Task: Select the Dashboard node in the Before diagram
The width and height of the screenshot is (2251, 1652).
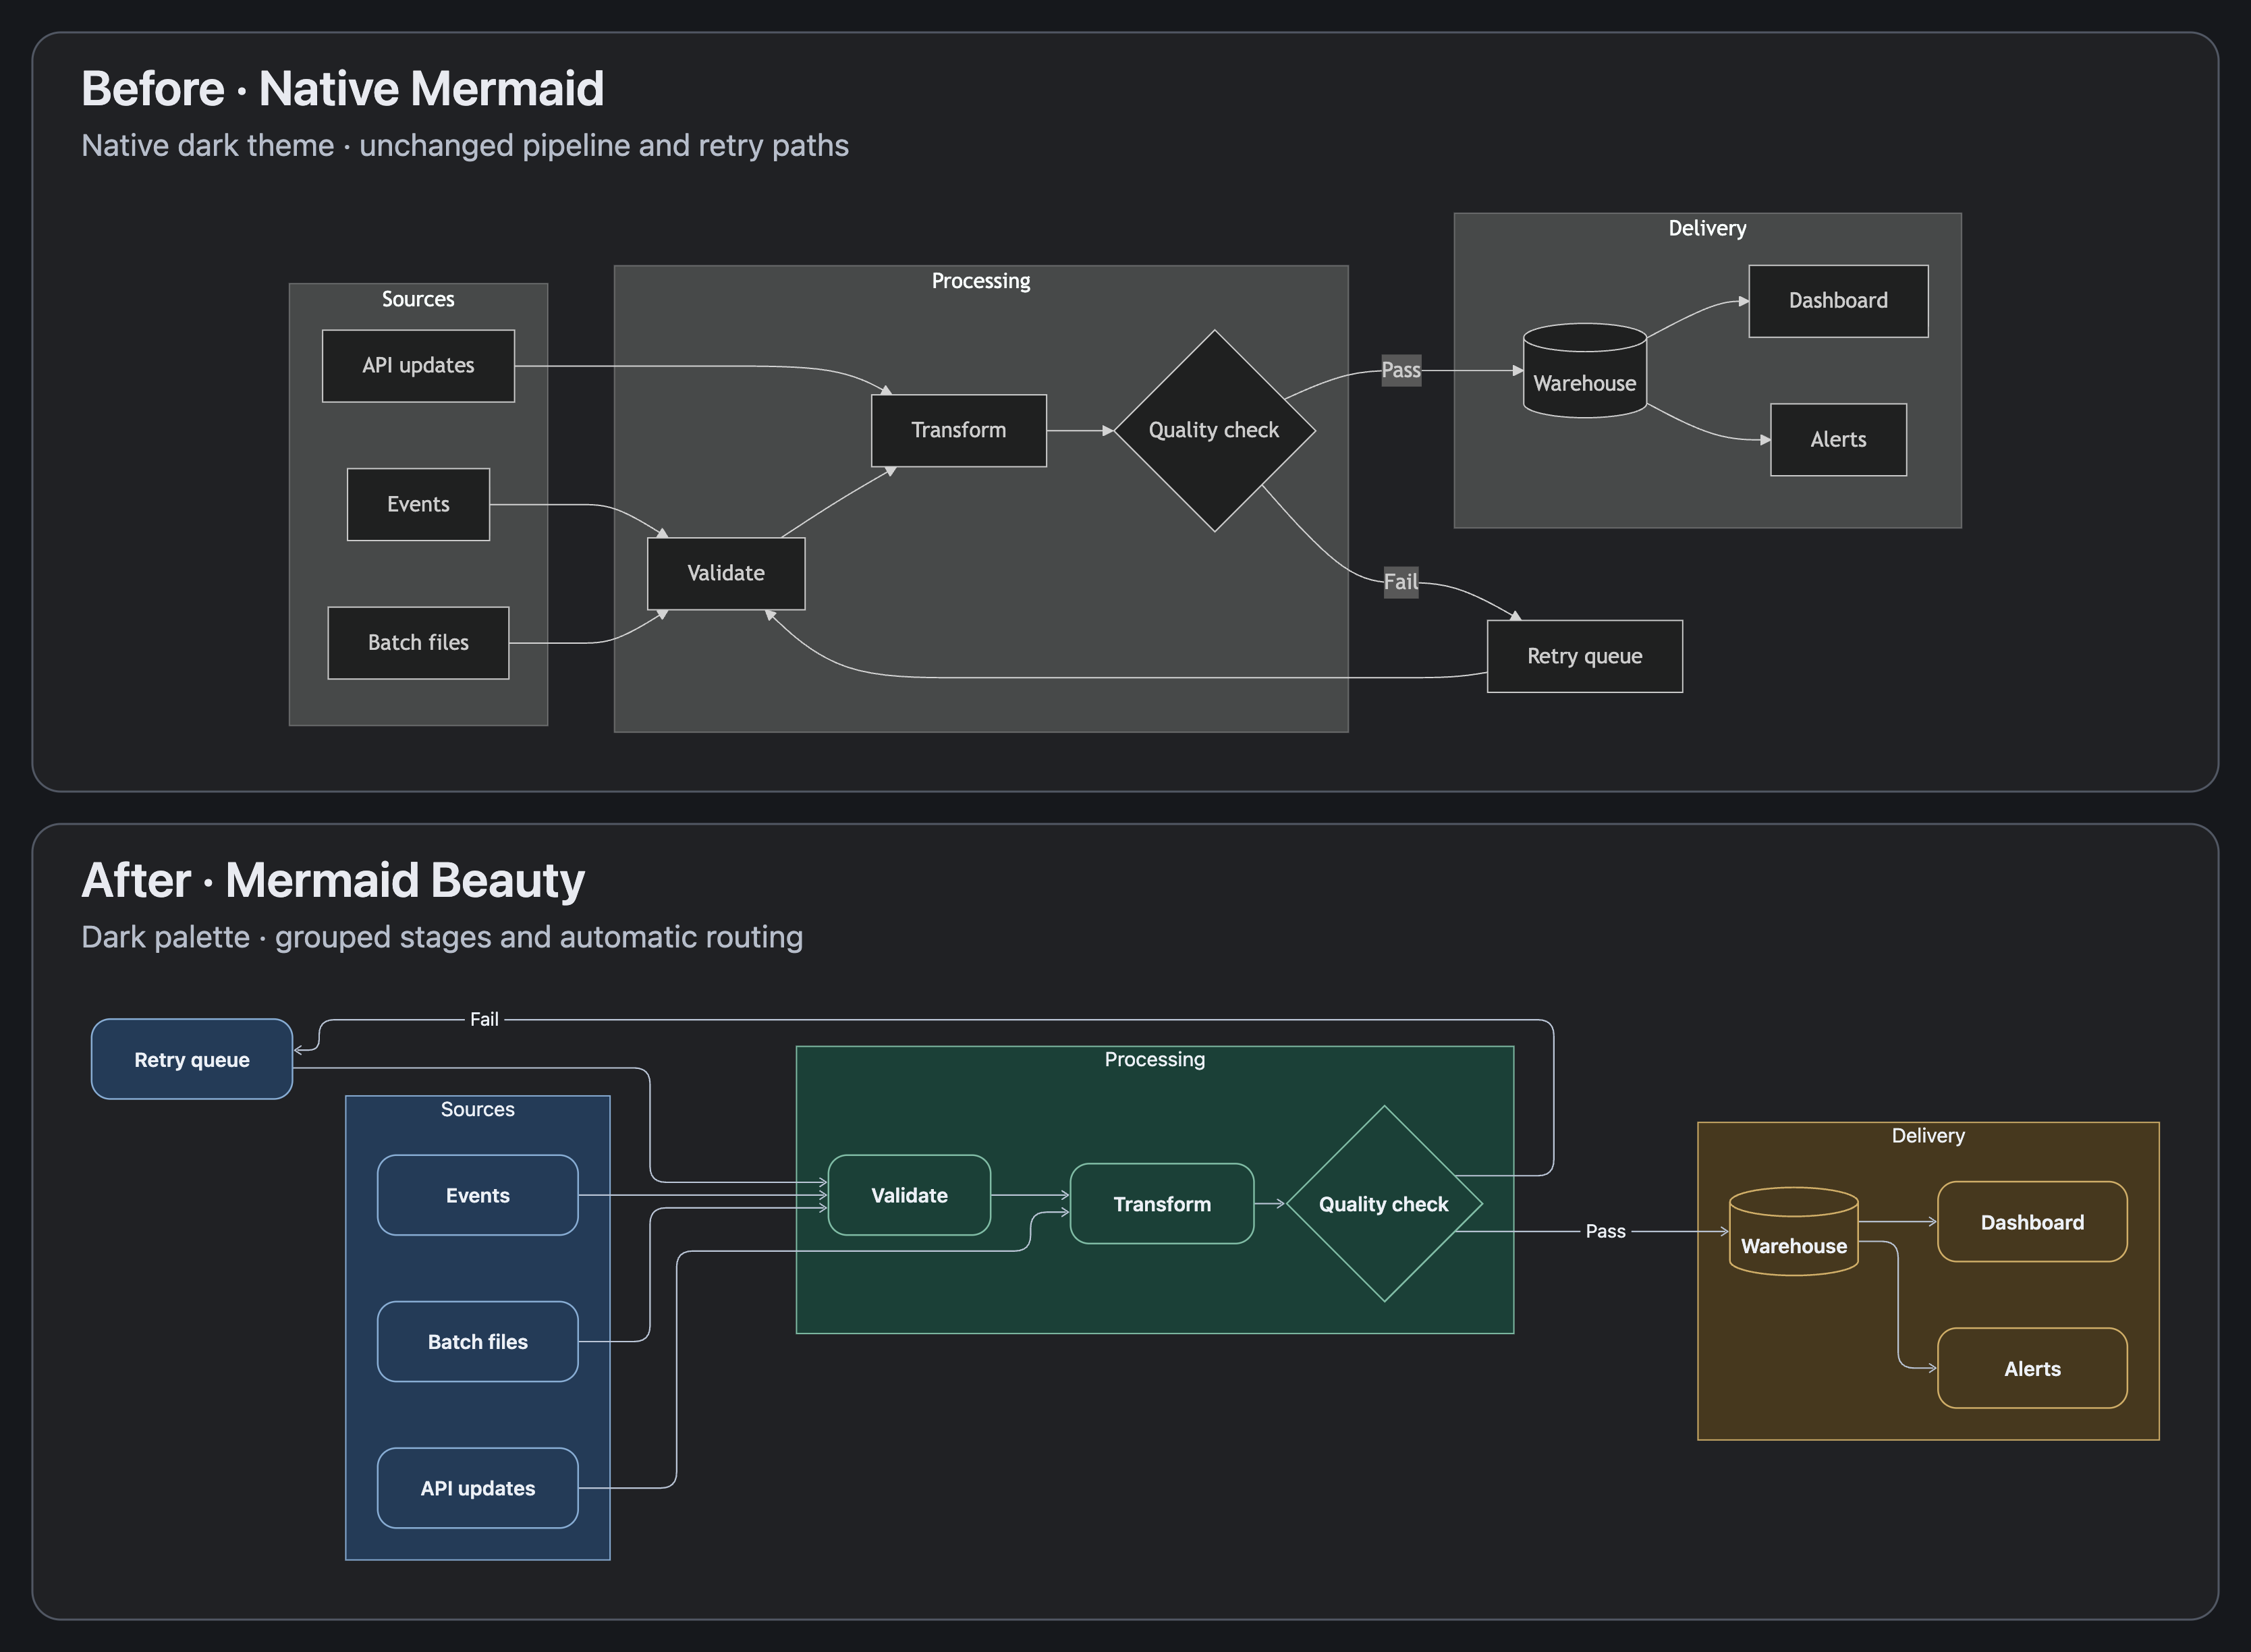Action: pos(1838,301)
